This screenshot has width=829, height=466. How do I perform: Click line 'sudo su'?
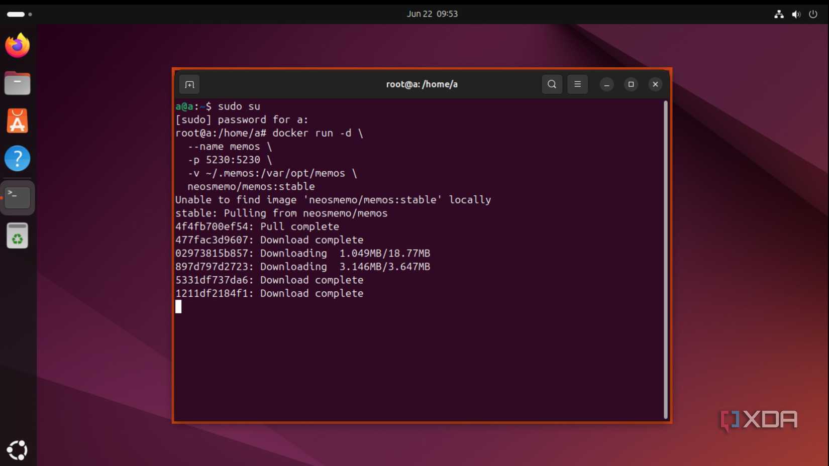(218, 106)
